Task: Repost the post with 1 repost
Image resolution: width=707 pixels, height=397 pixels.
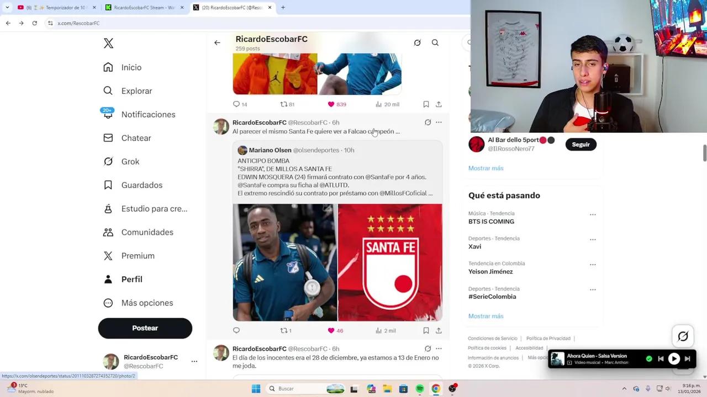Action: click(284, 331)
